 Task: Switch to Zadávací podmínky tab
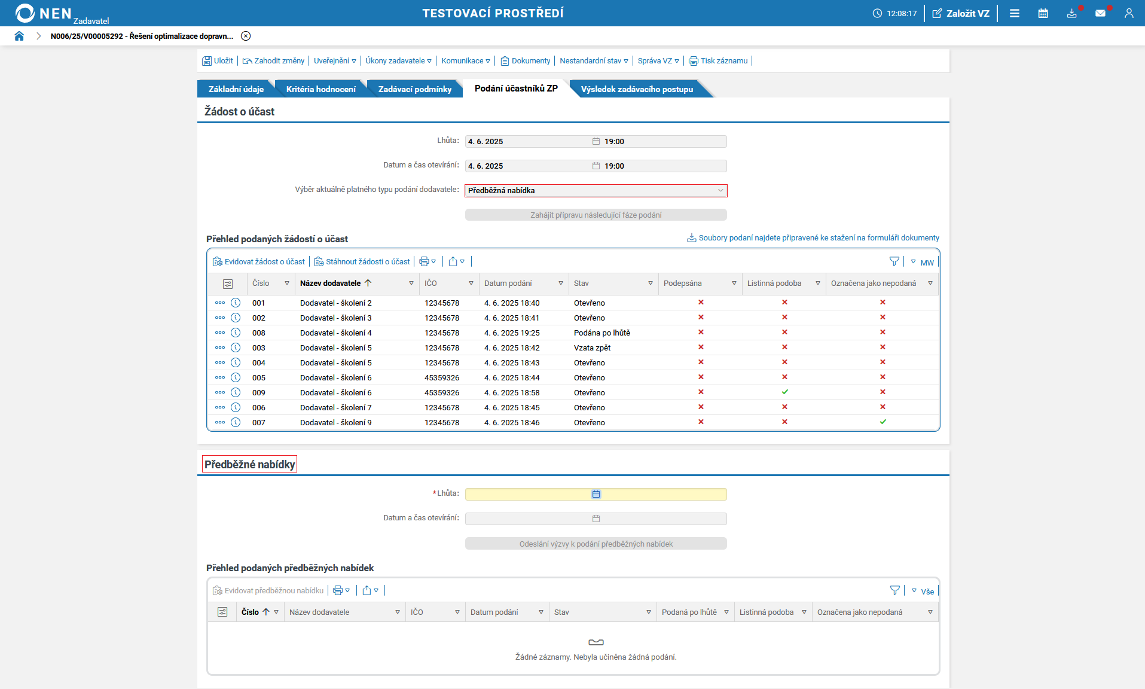tap(415, 89)
